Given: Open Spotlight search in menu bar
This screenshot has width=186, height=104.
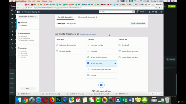Looking at the screenshot, I should tap(167, 1).
